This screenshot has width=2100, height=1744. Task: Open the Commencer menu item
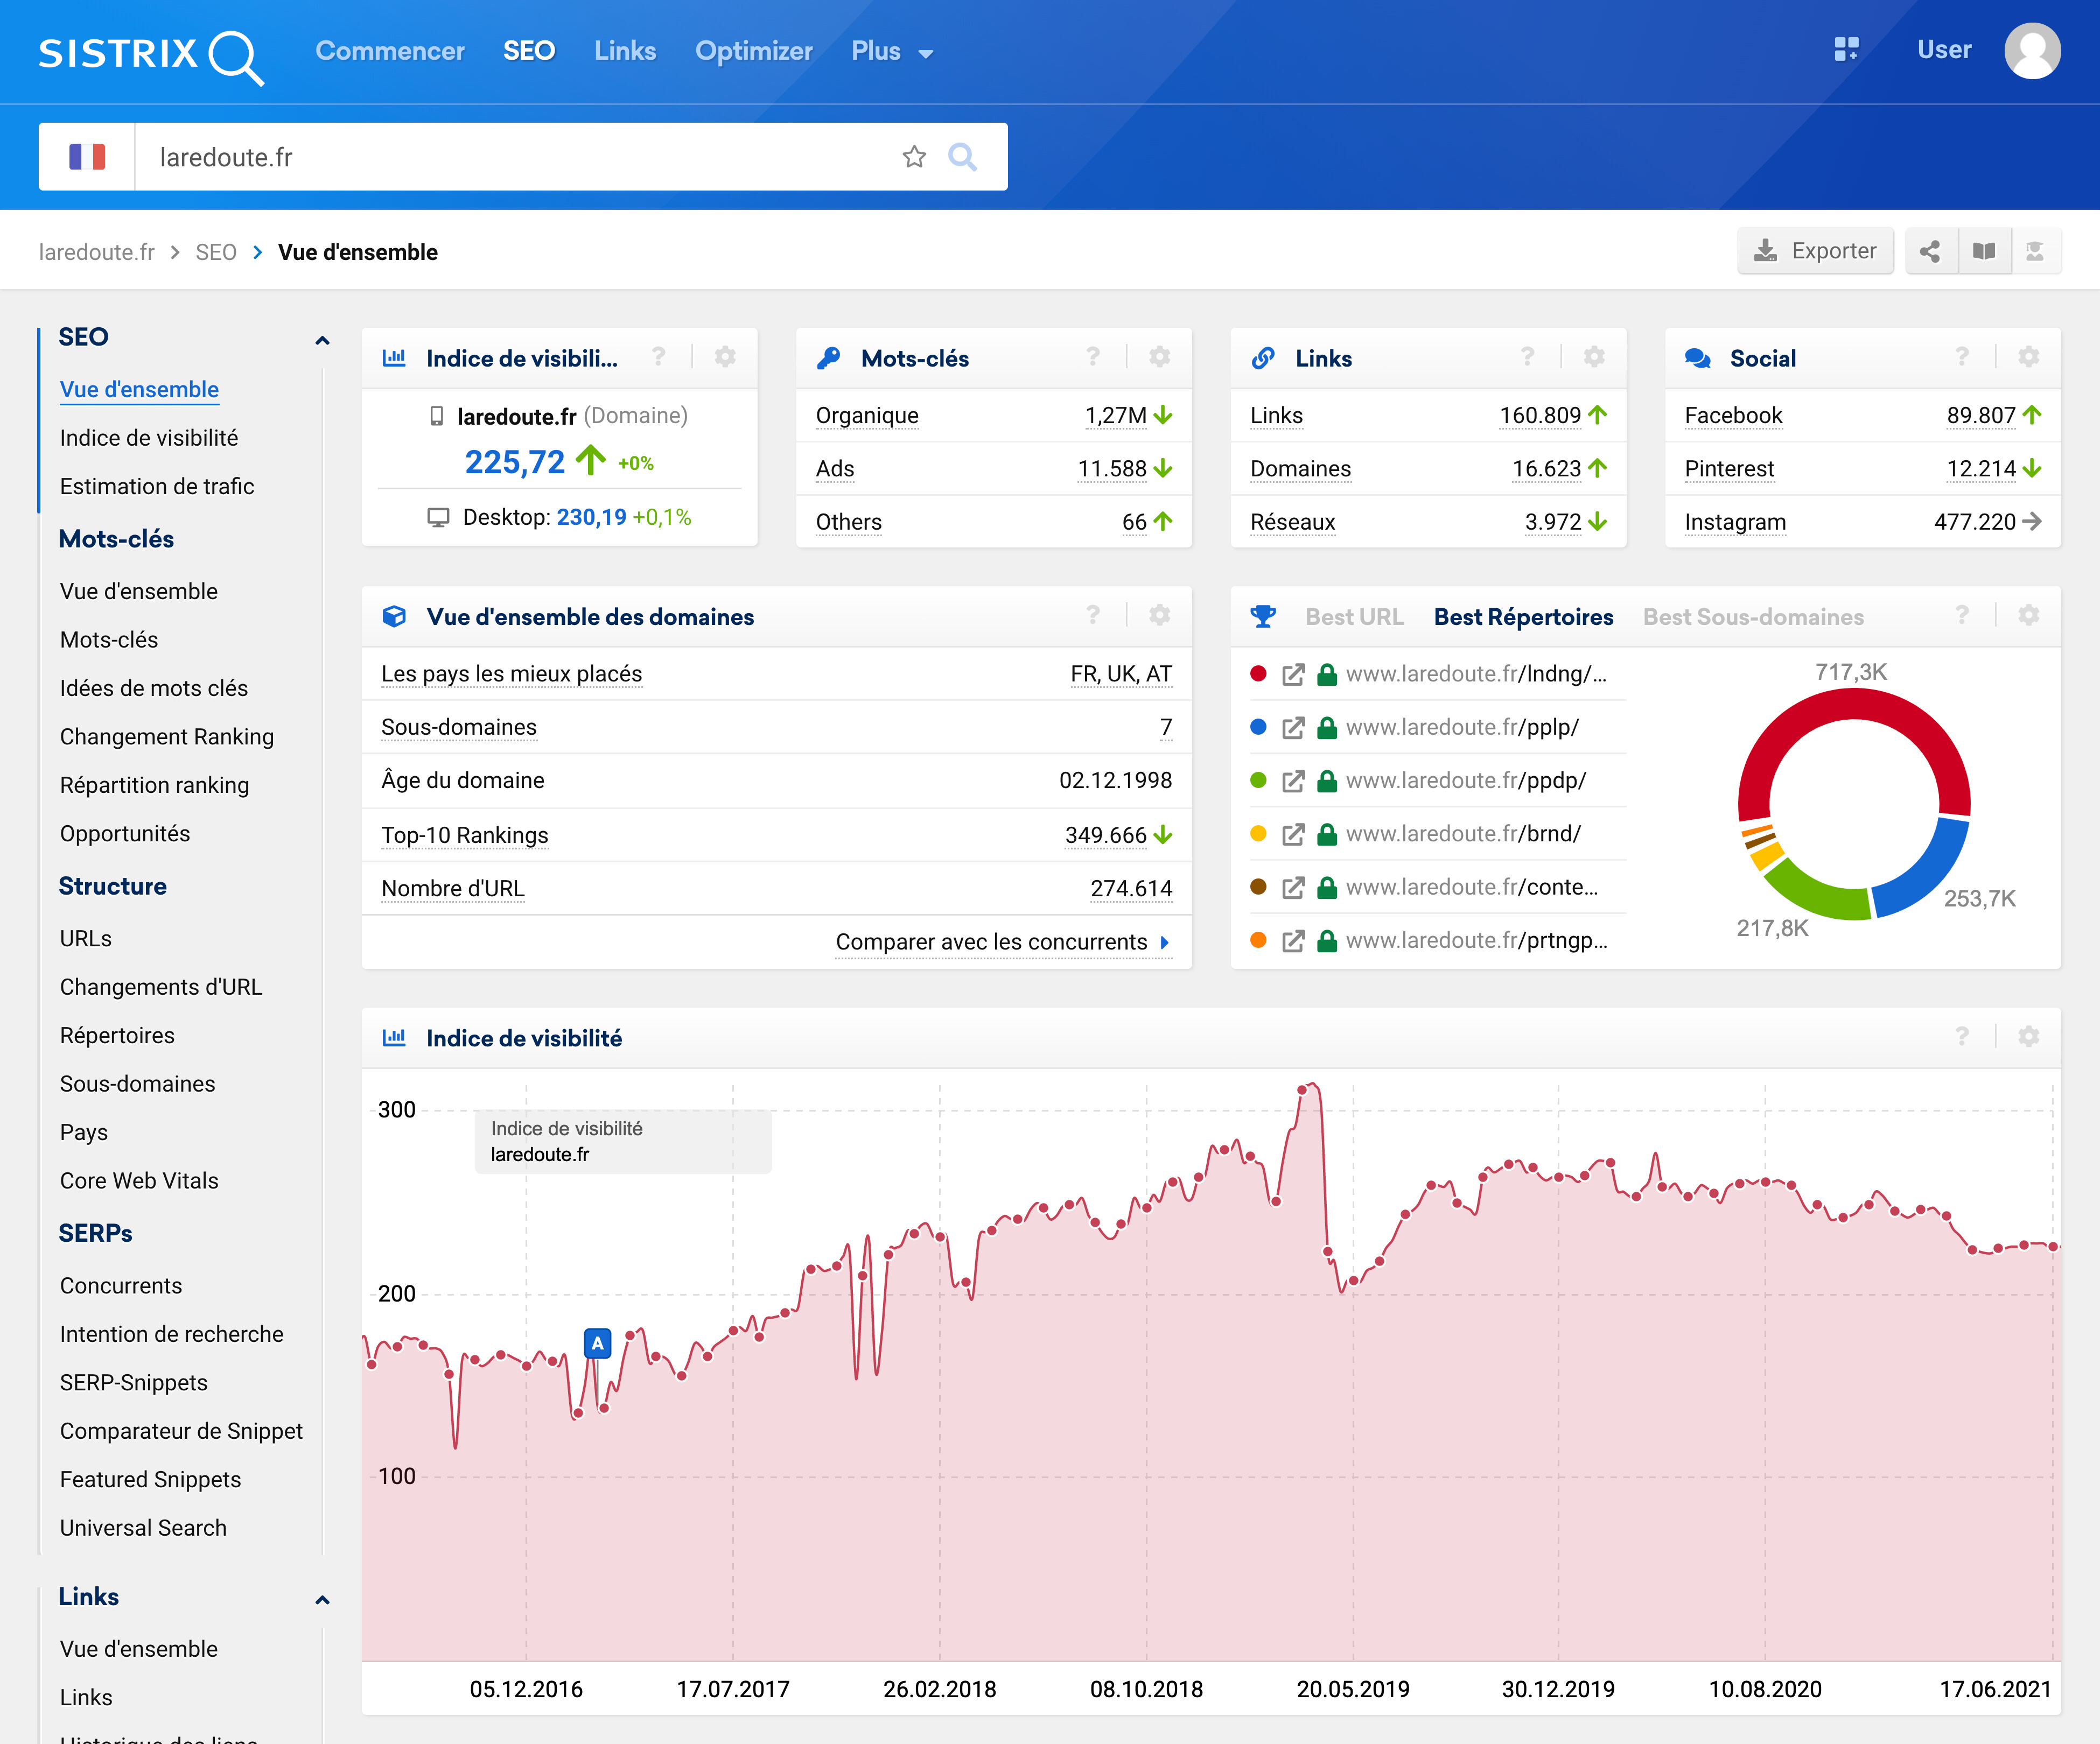click(390, 51)
